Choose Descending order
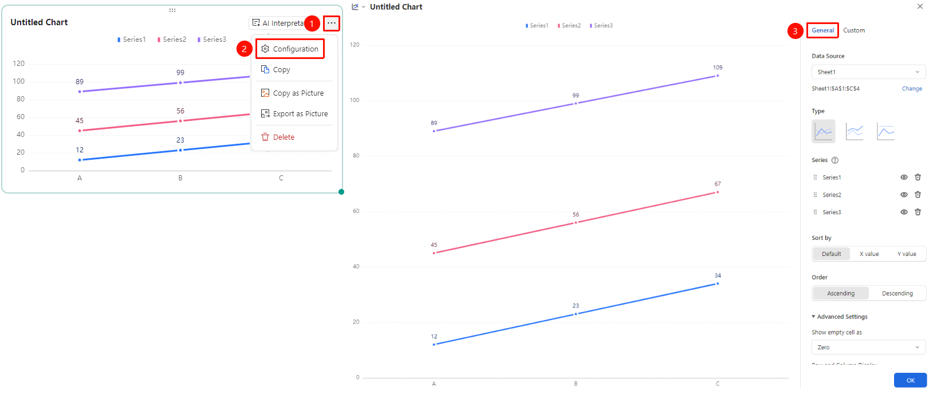The image size is (941, 402). 897,293
